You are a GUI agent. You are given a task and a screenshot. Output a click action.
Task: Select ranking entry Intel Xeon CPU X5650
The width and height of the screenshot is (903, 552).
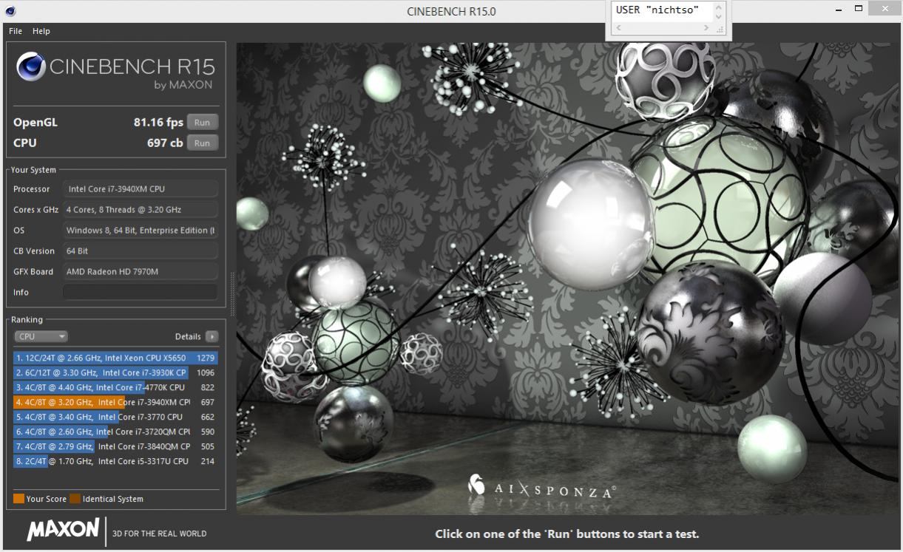click(x=116, y=358)
